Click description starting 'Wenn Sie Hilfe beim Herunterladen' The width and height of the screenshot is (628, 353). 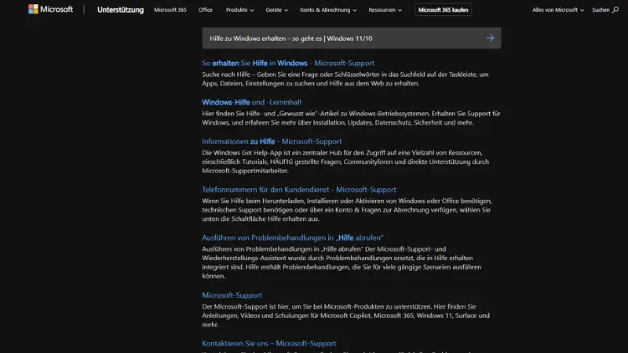tap(347, 210)
